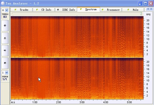Open the Help tab

point(133,10)
